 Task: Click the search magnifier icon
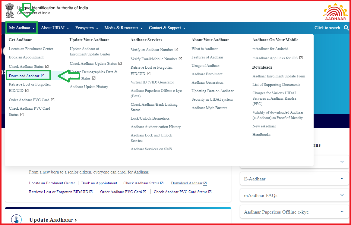346,28
